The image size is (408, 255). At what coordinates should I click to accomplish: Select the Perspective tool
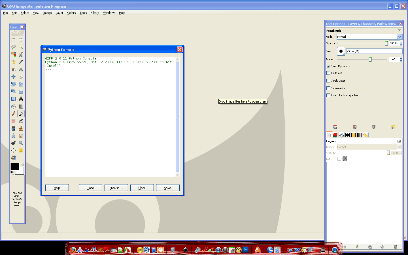21,92
